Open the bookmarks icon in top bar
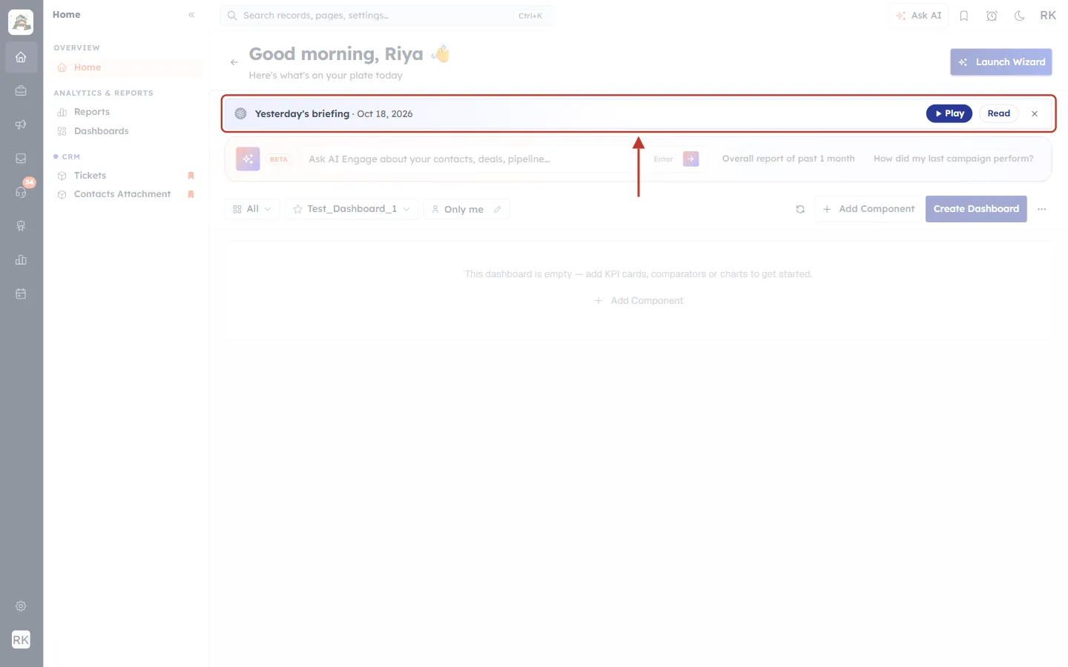This screenshot has height=667, width=1068. [964, 16]
